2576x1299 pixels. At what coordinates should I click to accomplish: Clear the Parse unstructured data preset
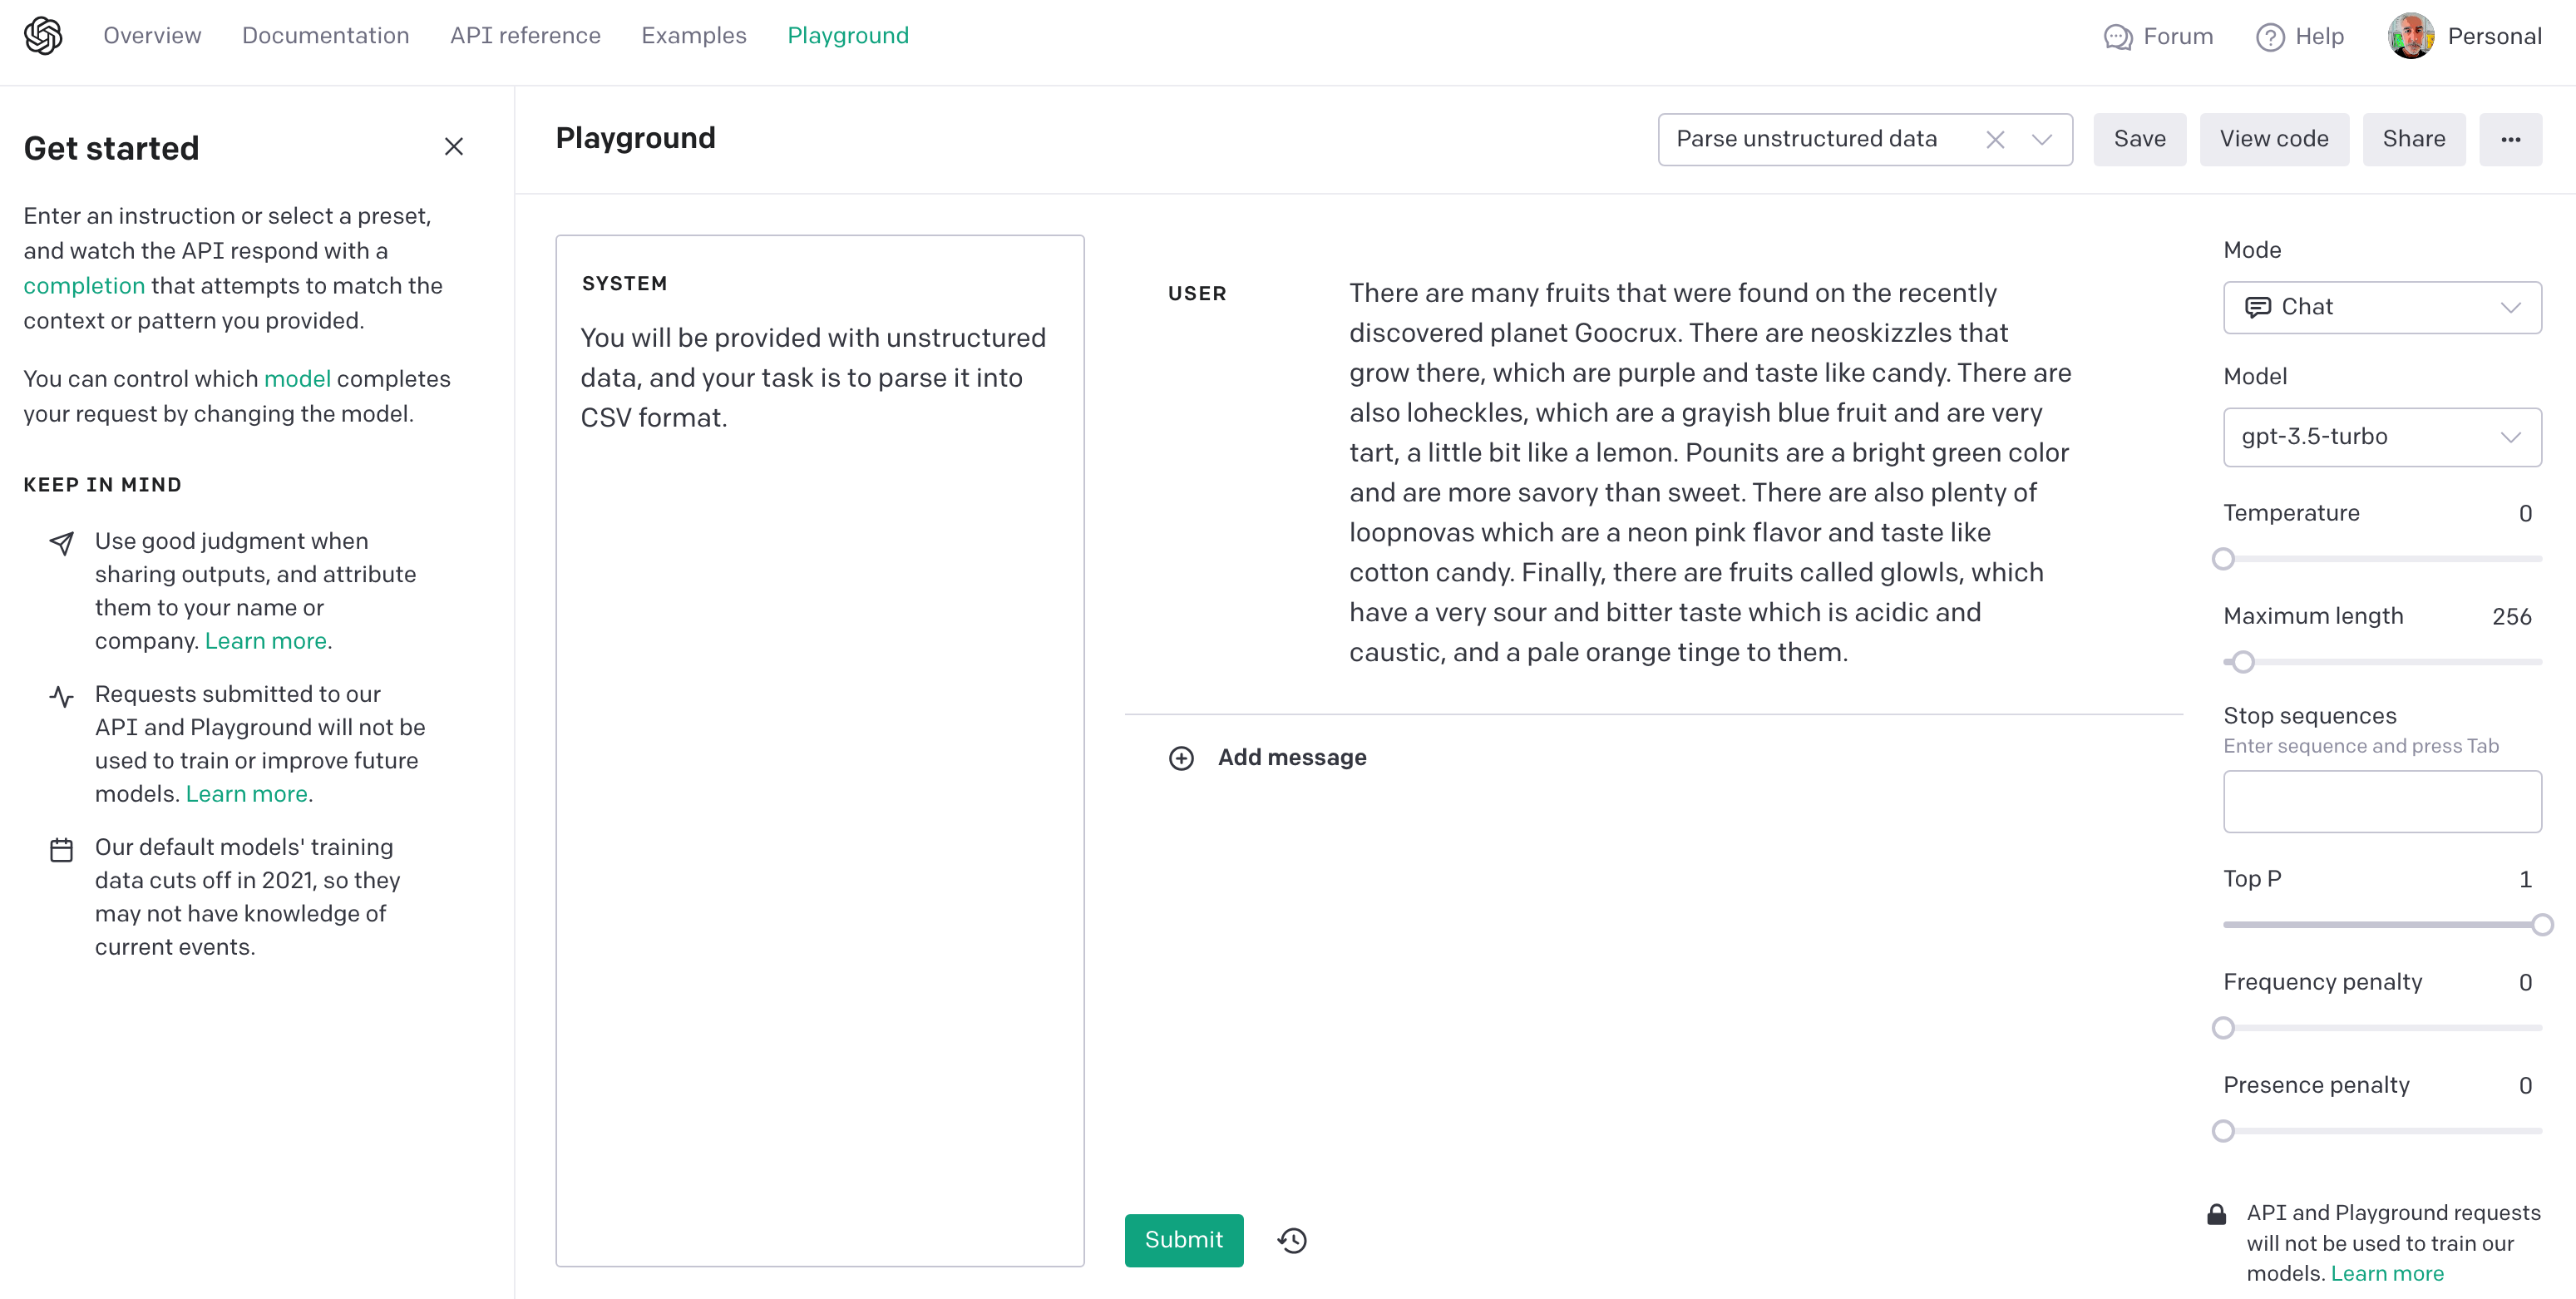tap(1994, 140)
